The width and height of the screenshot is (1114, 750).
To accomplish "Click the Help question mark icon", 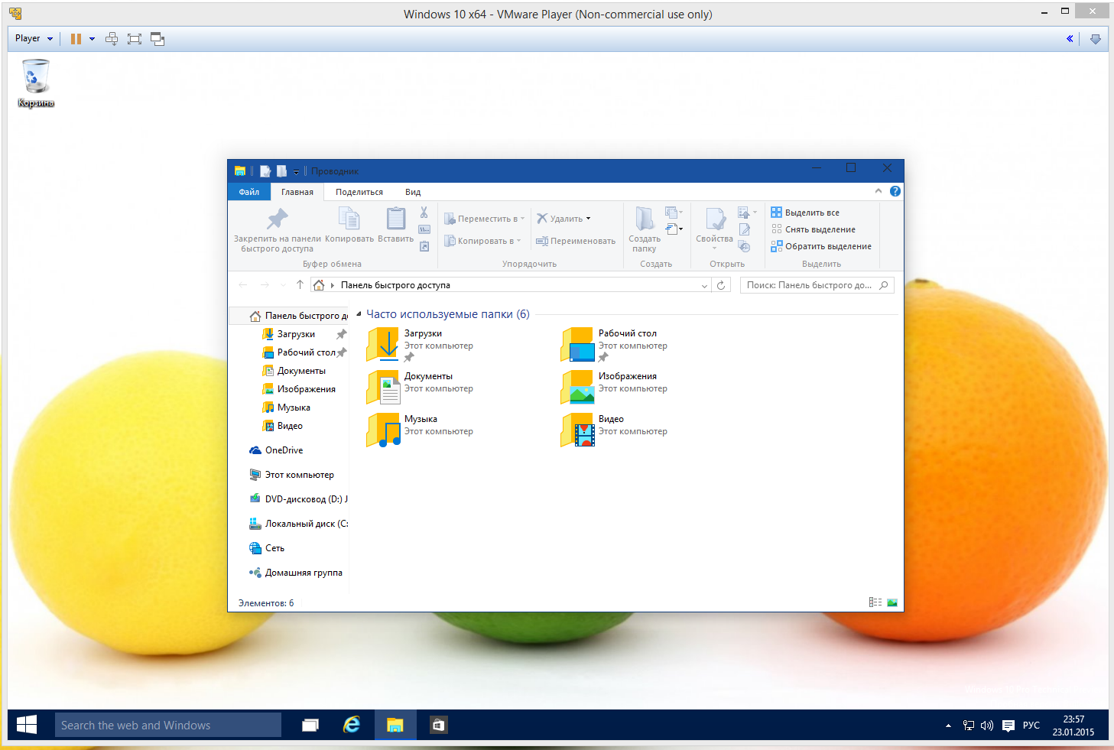I will [x=895, y=191].
